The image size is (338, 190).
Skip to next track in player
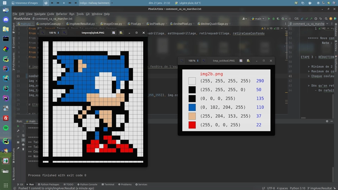tap(70, 3)
